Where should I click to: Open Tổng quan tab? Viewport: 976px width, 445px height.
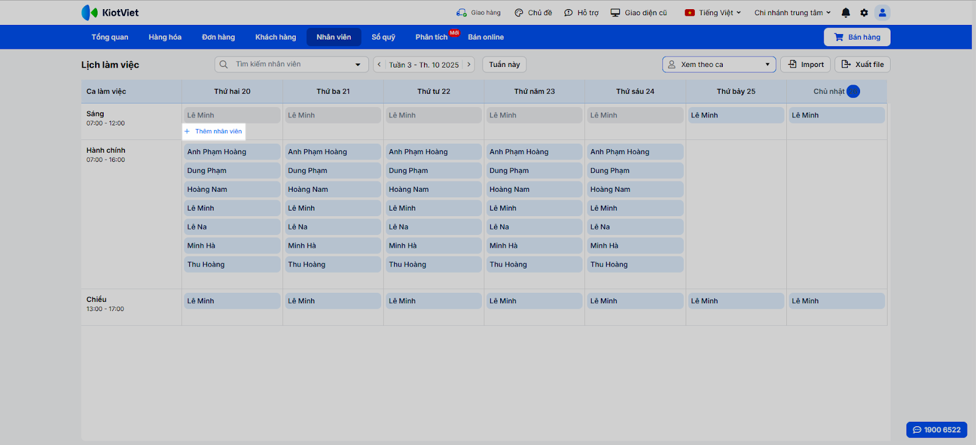coord(110,37)
